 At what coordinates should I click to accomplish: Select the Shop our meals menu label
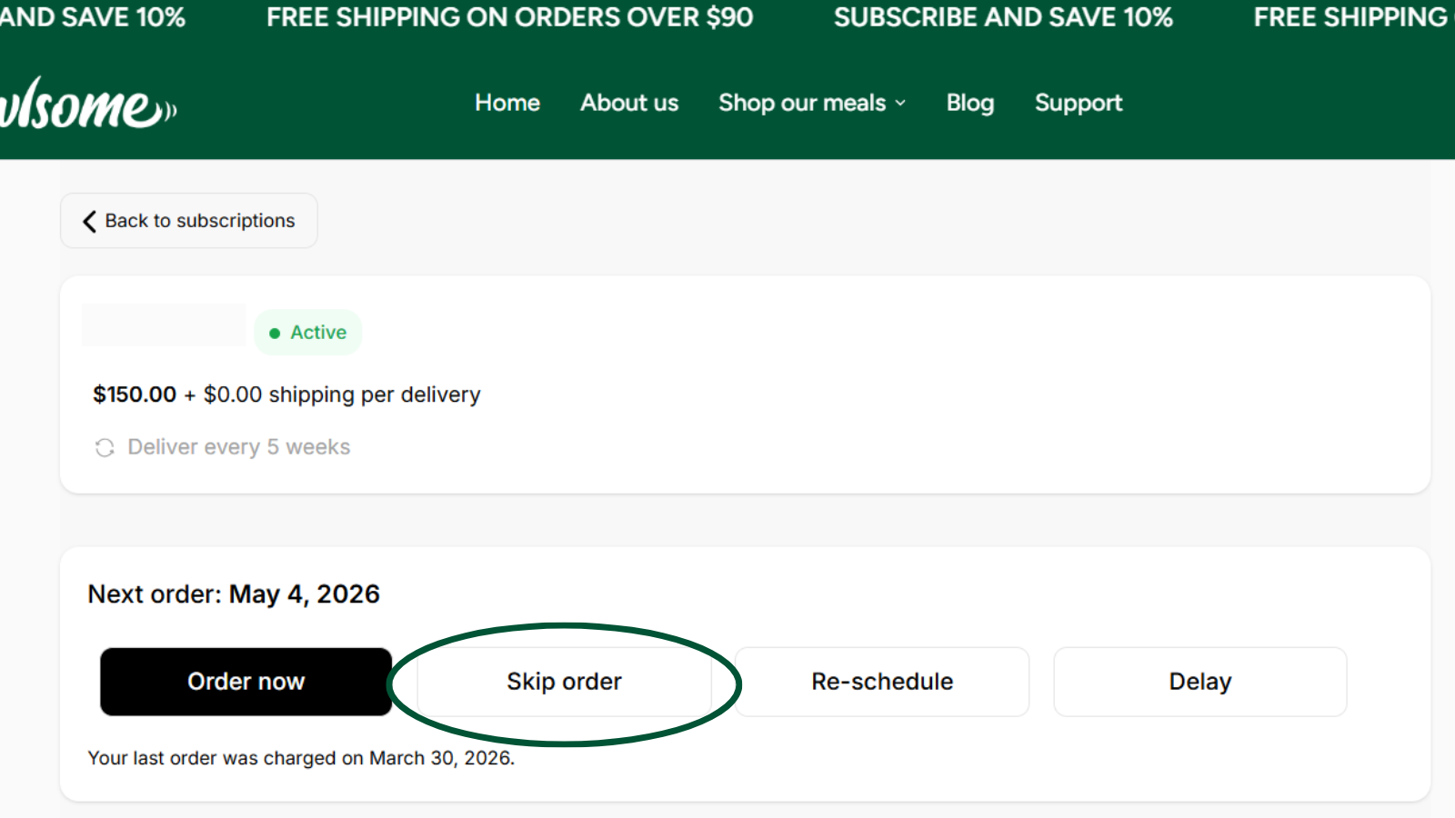click(x=801, y=103)
